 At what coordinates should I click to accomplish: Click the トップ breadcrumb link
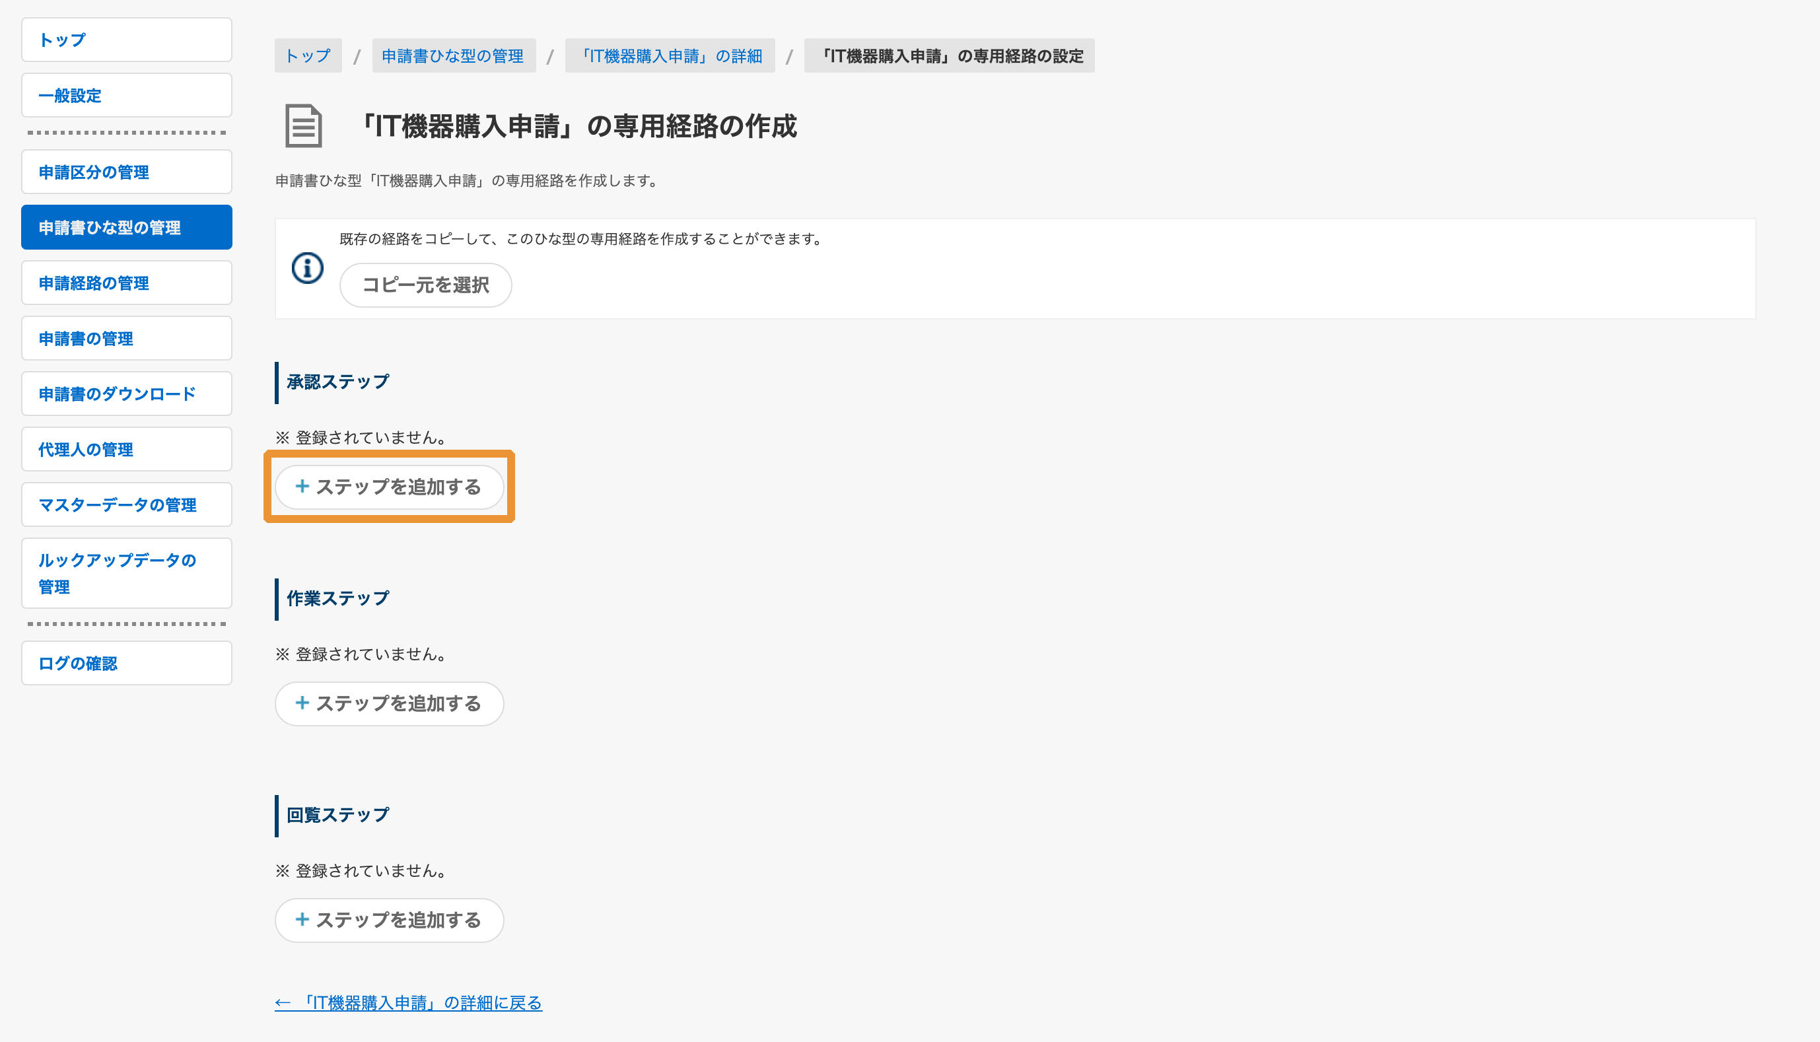[x=308, y=56]
